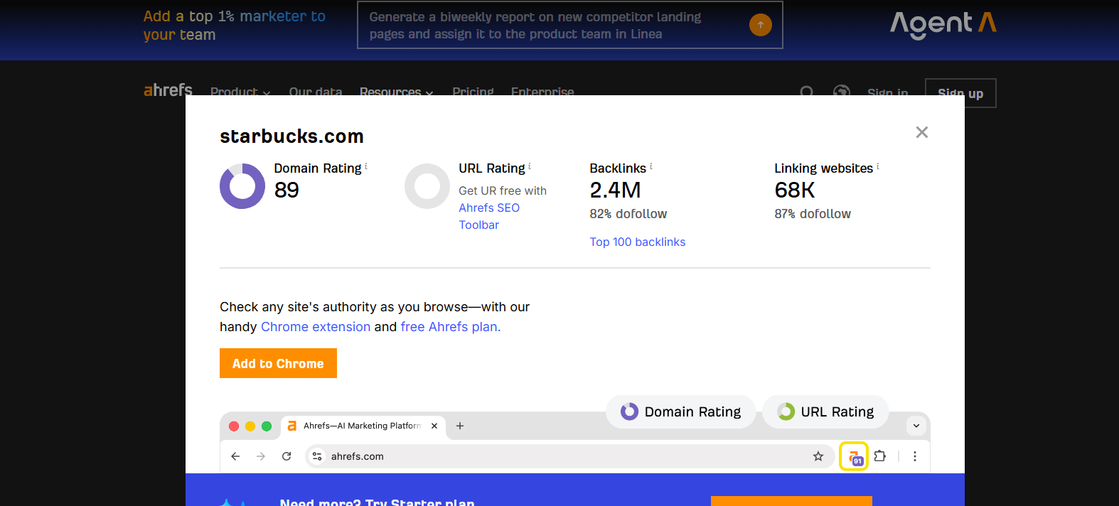Click the highlighted Ahrefs extension icon
The image size is (1119, 506).
click(x=854, y=456)
